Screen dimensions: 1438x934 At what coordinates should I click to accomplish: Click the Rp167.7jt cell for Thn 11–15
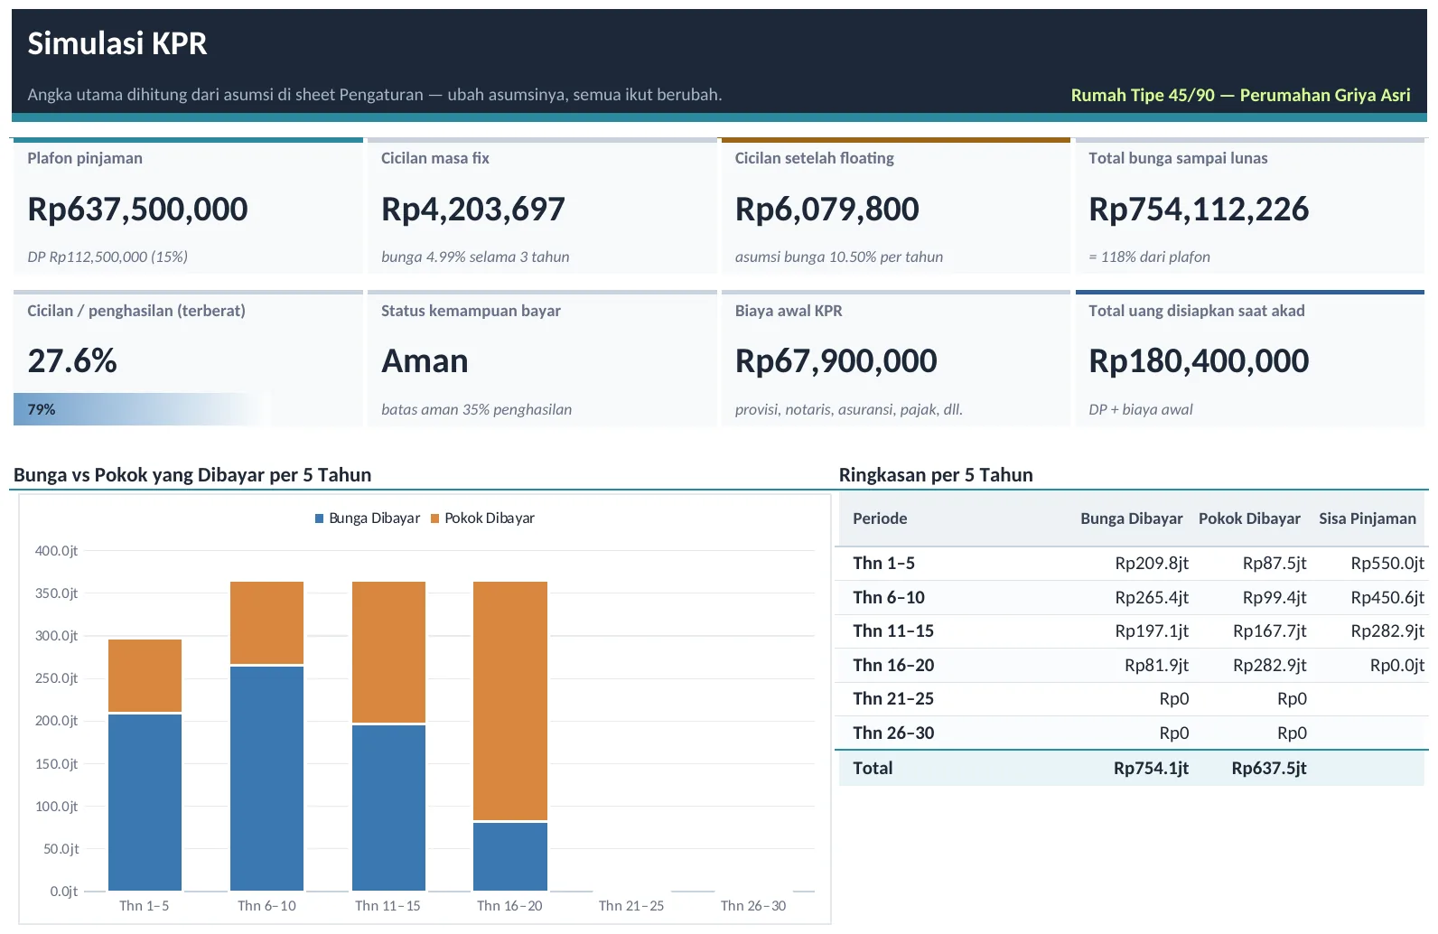point(1269,631)
